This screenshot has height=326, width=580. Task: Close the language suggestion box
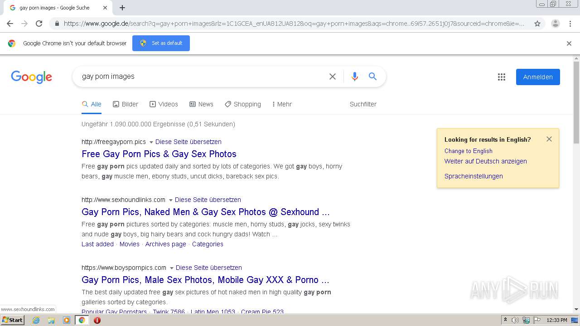point(549,139)
